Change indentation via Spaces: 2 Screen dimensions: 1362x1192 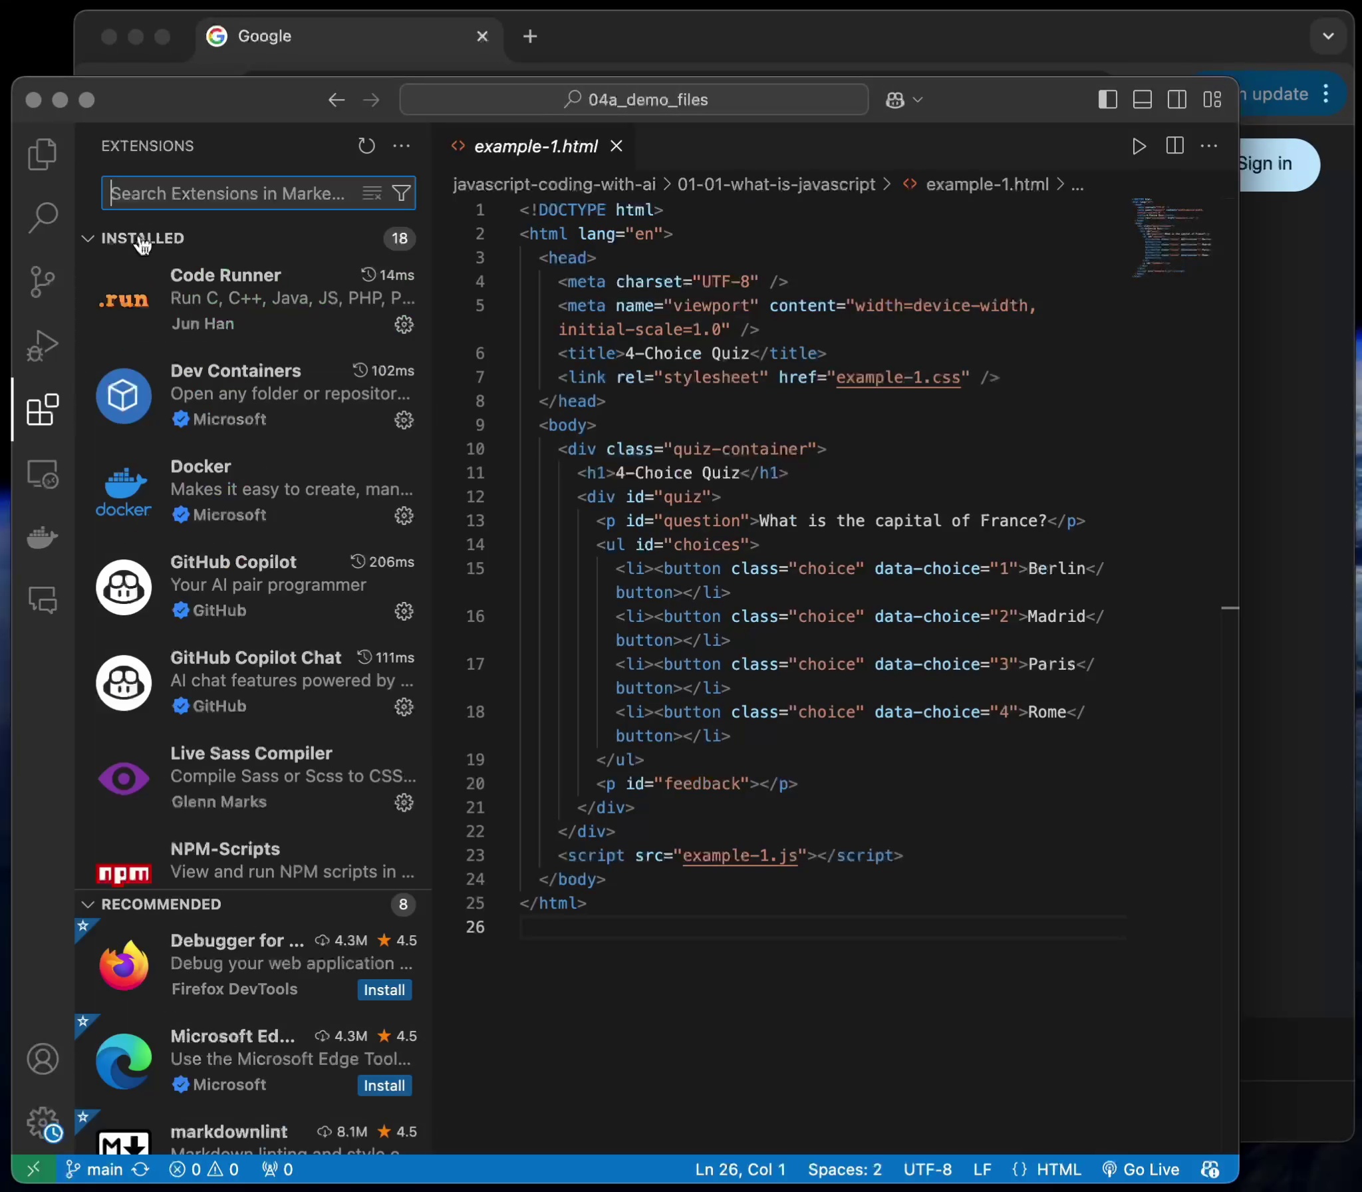point(845,1169)
